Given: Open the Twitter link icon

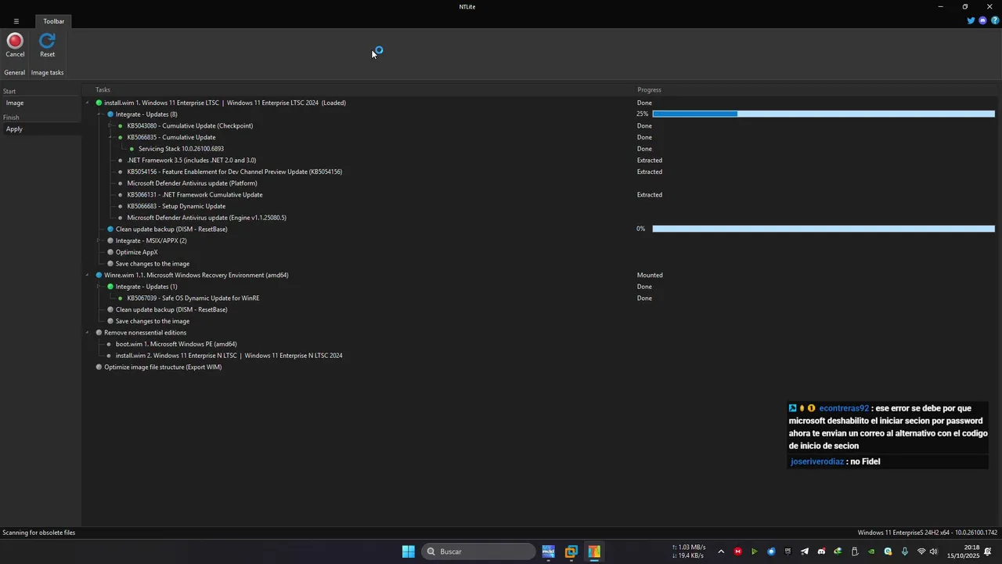Looking at the screenshot, I should 971,20.
